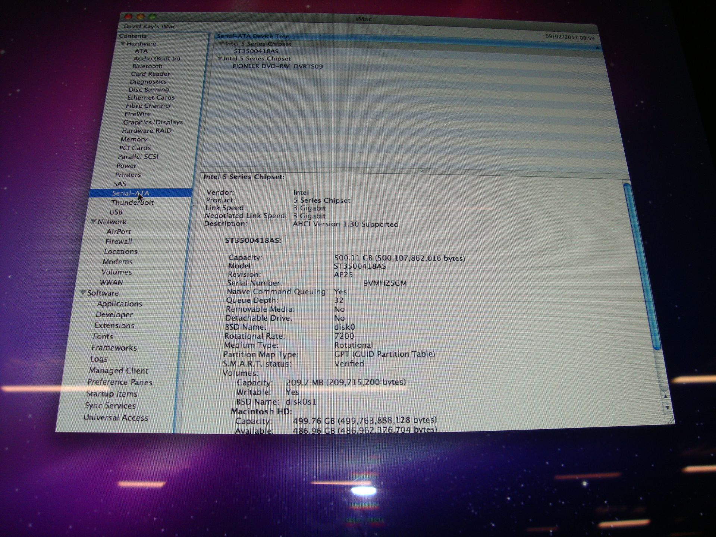The height and width of the screenshot is (537, 716).
Task: Click the disk0s1 BSD Name value
Action: [x=301, y=402]
